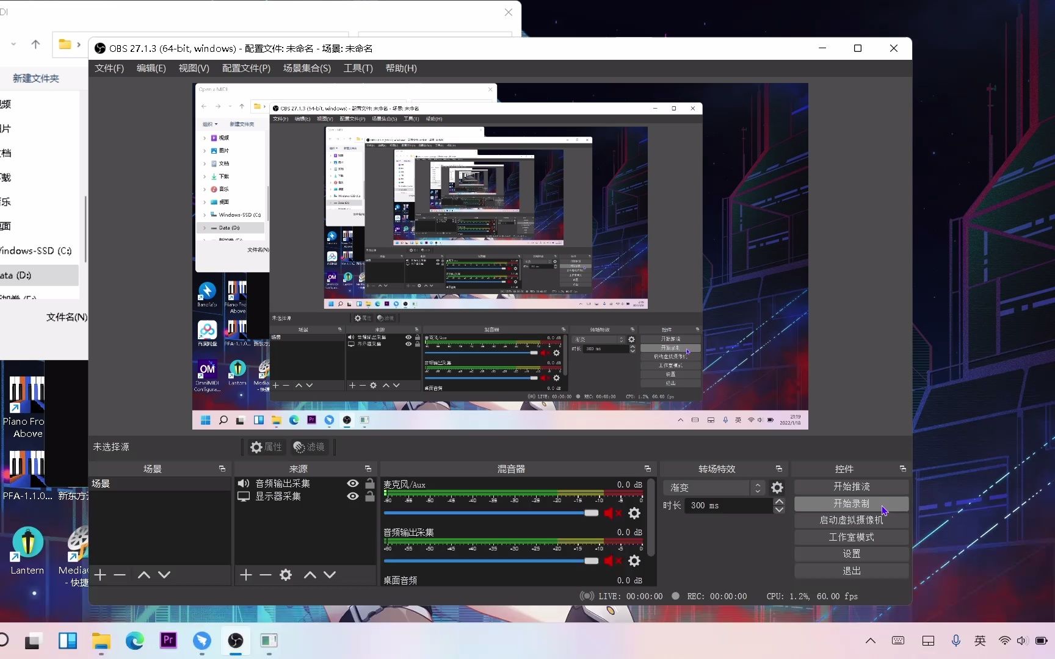Image resolution: width=1055 pixels, height=659 pixels.
Task: Increase transition duration with up stepper
Action: tap(779, 502)
